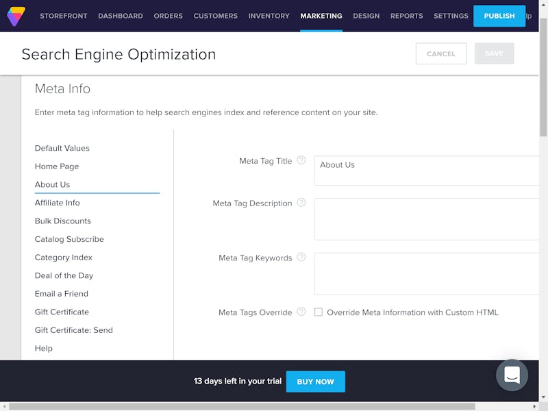Select Category Index in the page list

click(x=64, y=258)
